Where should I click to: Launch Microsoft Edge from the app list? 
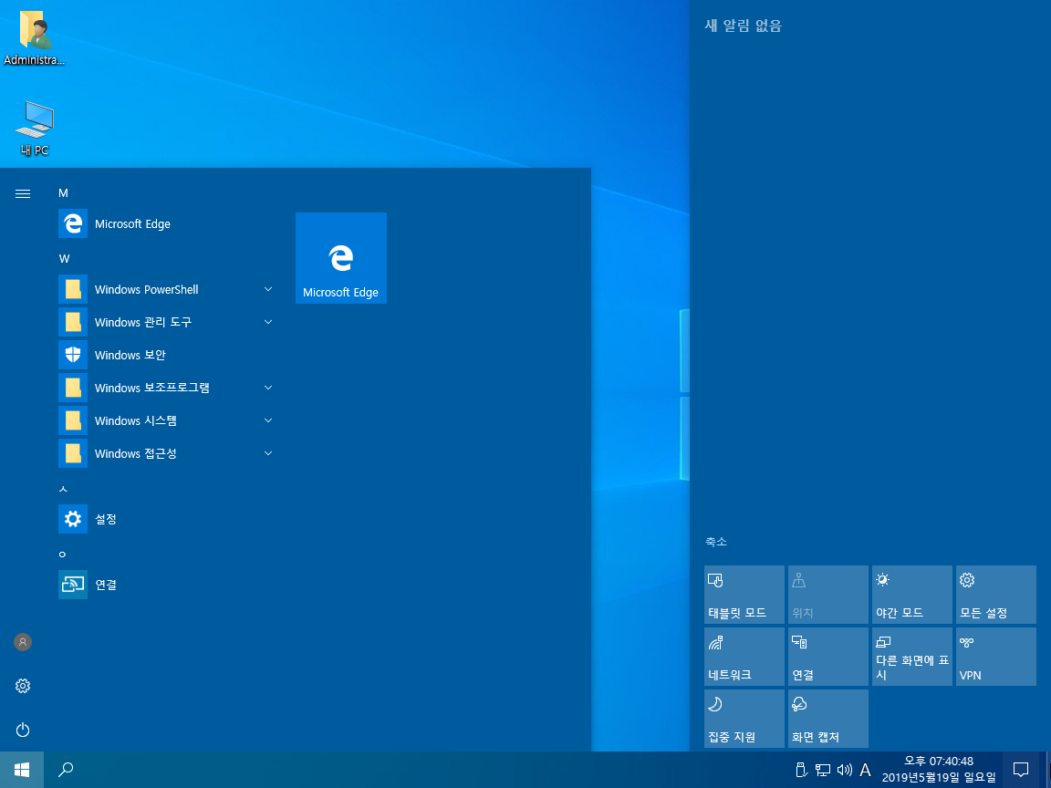tap(165, 223)
